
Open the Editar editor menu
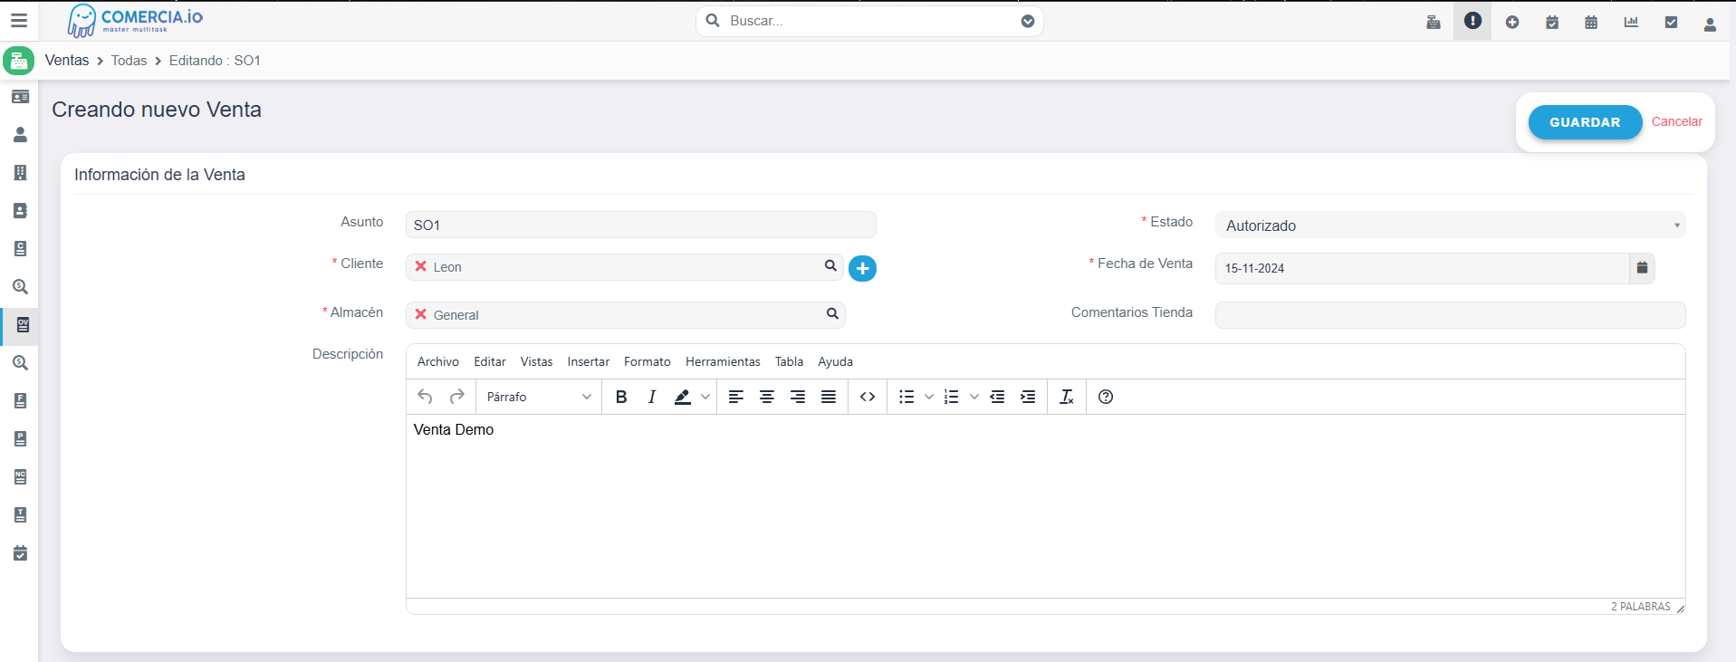(x=490, y=361)
